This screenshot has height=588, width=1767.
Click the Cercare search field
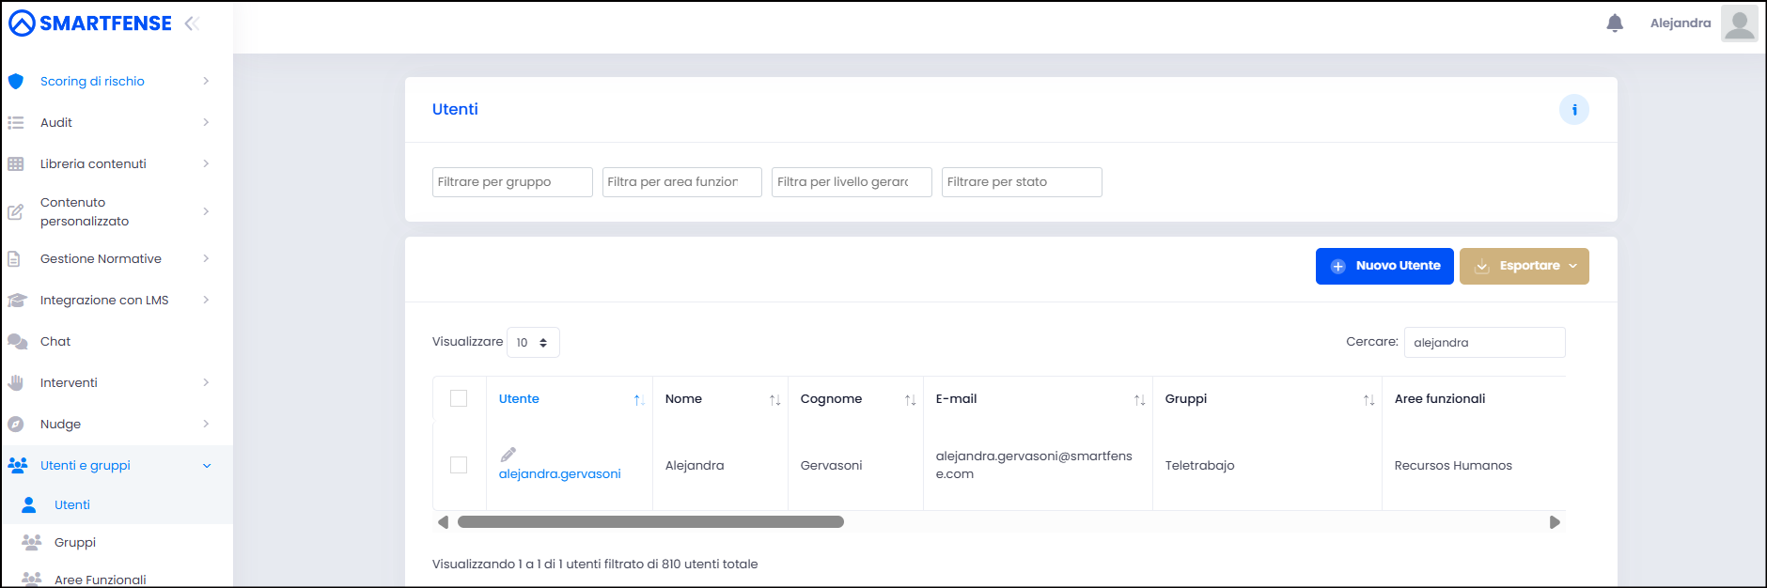(x=1485, y=343)
